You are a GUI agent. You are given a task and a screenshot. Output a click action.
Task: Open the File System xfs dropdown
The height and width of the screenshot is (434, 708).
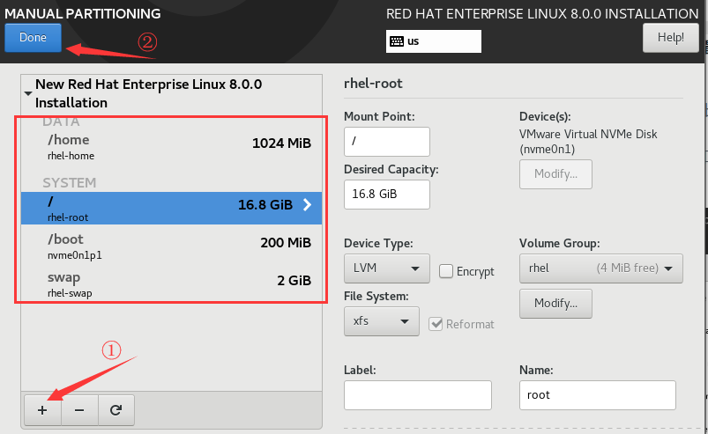(381, 321)
